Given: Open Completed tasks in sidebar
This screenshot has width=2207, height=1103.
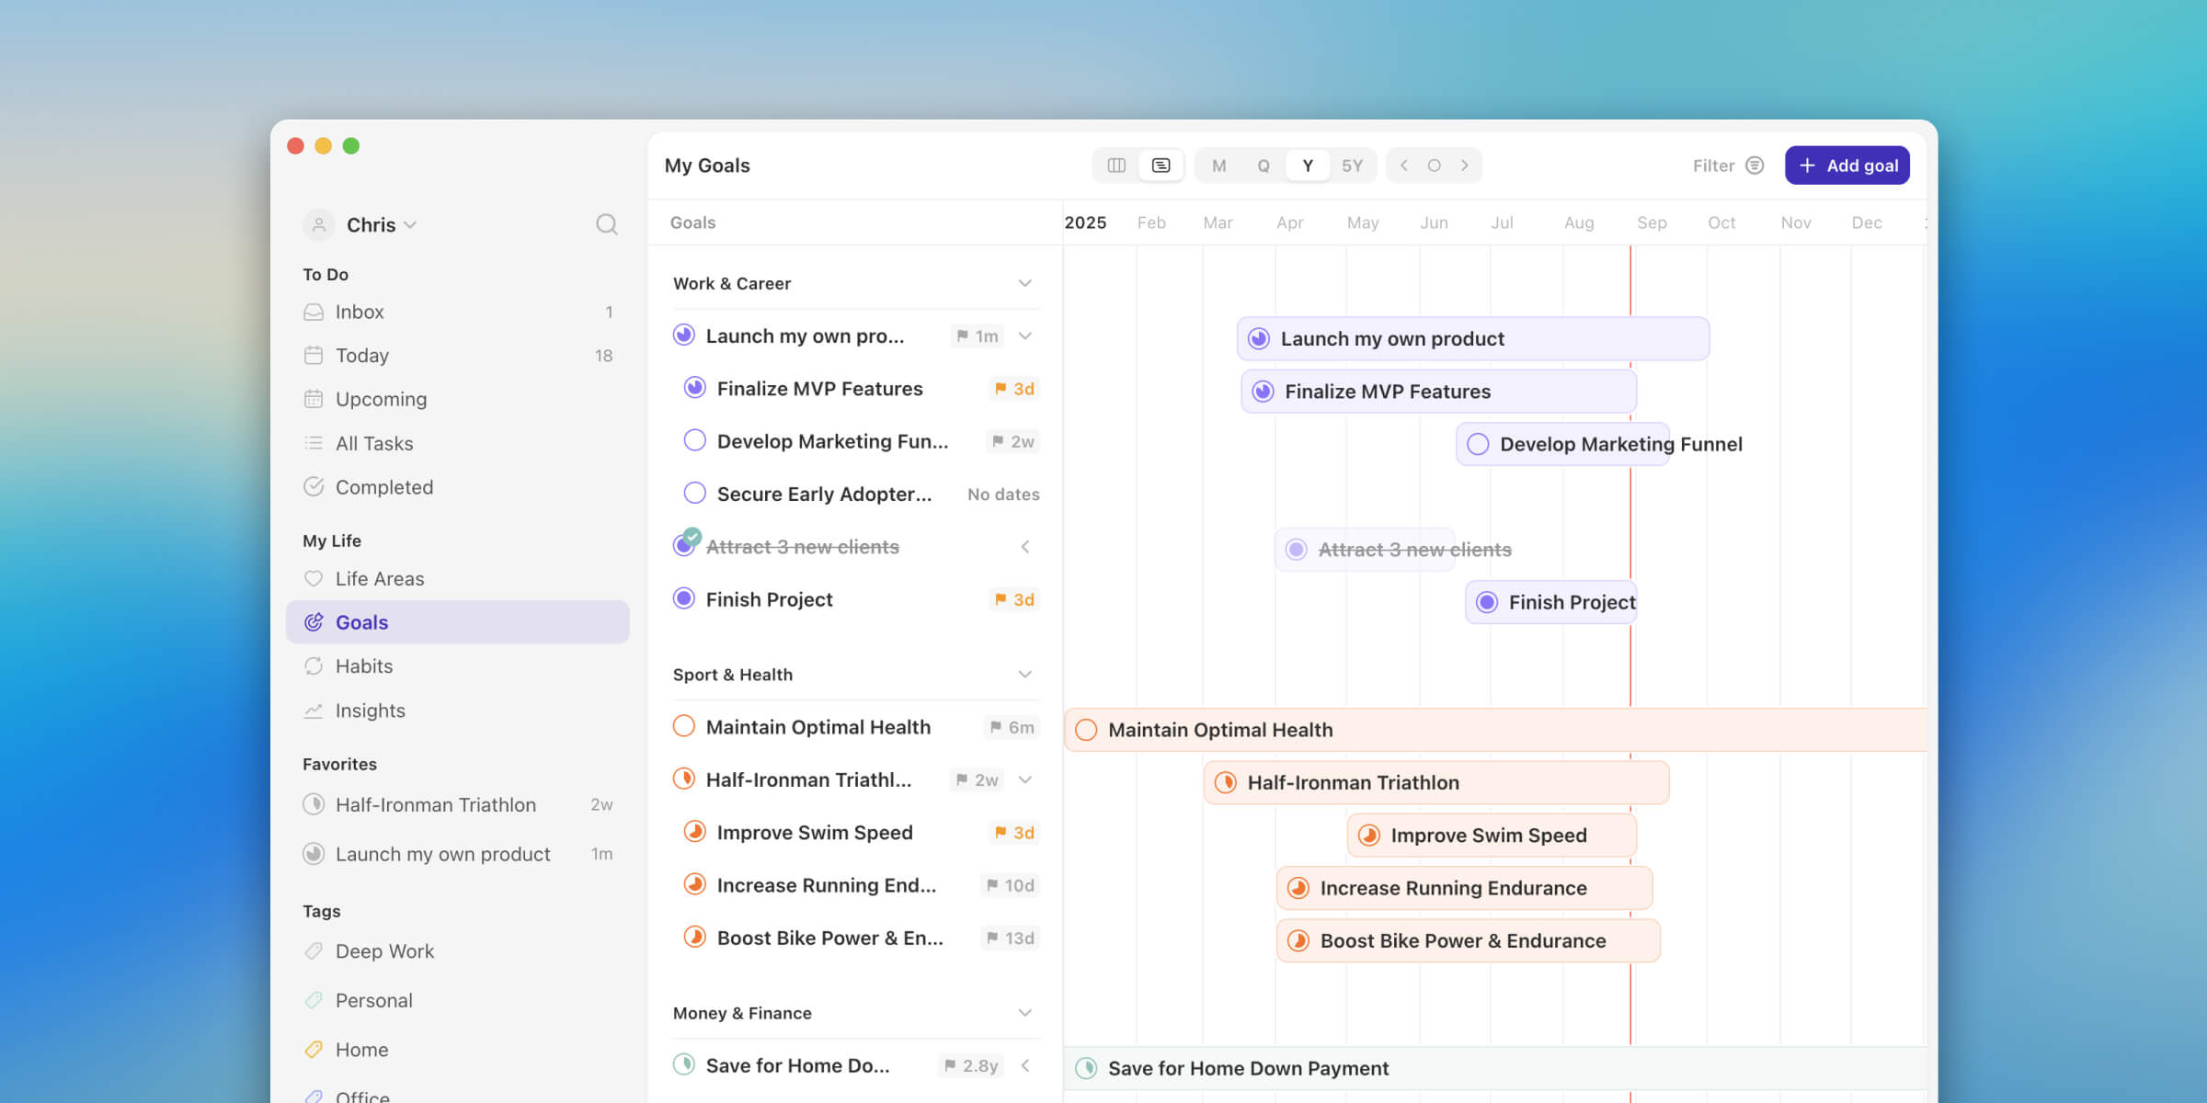Looking at the screenshot, I should tap(383, 487).
